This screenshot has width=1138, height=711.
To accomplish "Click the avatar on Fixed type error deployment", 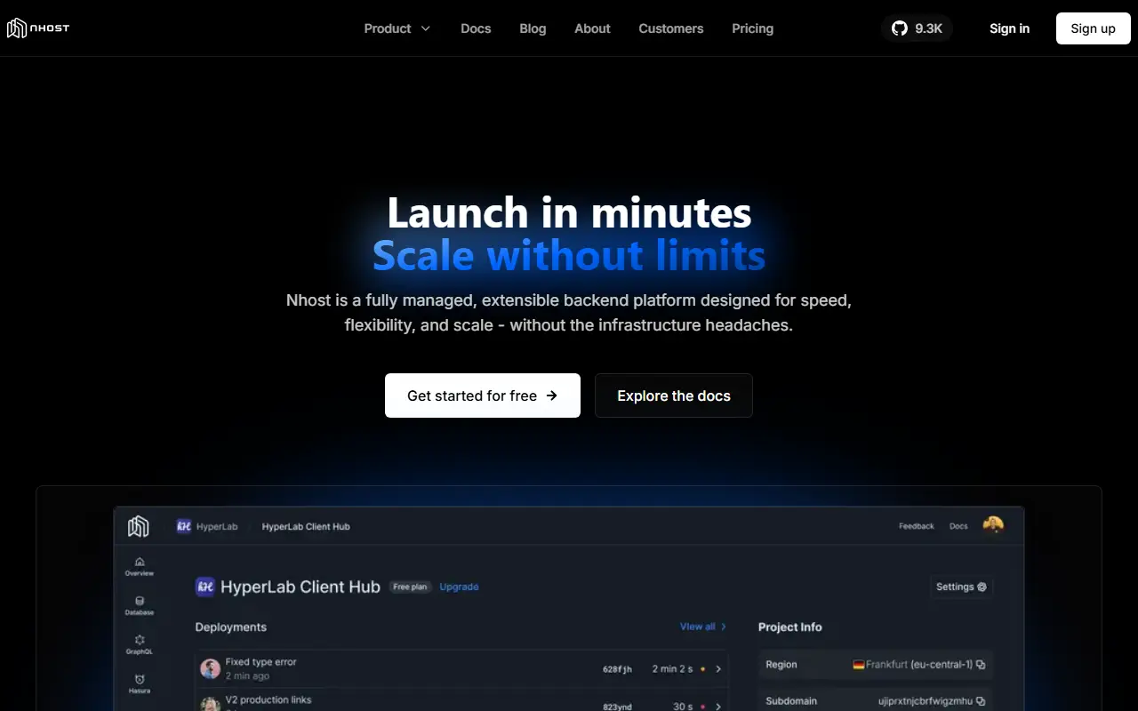I will (211, 668).
